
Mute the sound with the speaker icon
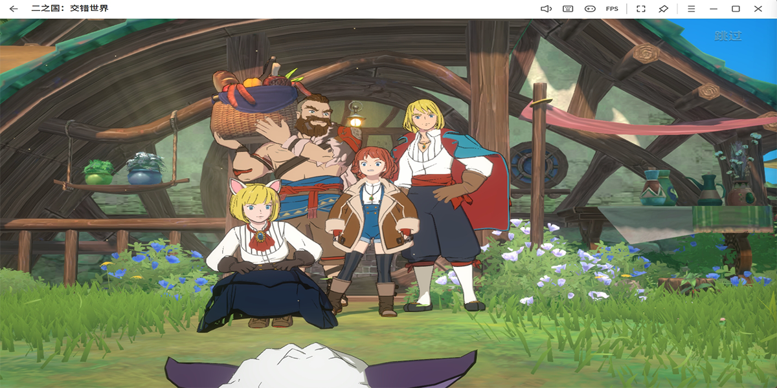[x=546, y=9]
